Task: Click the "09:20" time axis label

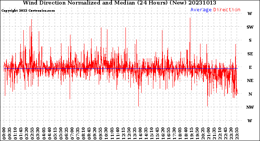Action: 95,133
